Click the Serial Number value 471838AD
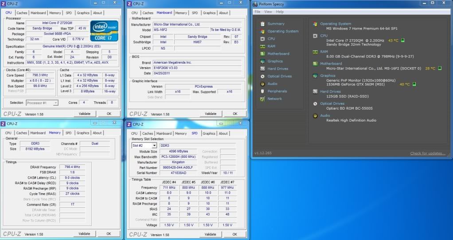This screenshot has height=240, width=453. (178, 173)
